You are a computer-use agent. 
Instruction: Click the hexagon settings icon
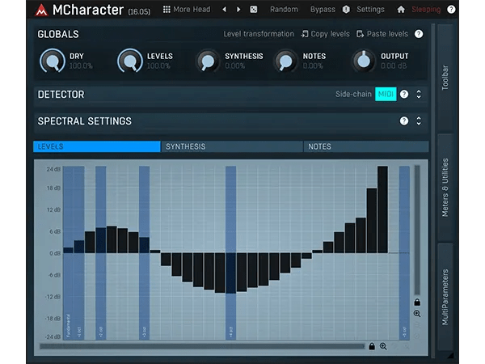[x=346, y=9]
